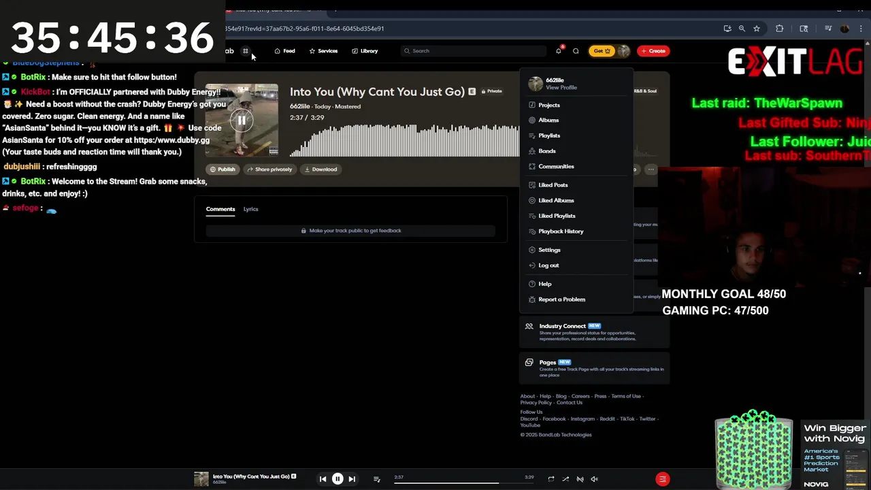Select Report a Problem
The image size is (871, 490).
click(576, 299)
